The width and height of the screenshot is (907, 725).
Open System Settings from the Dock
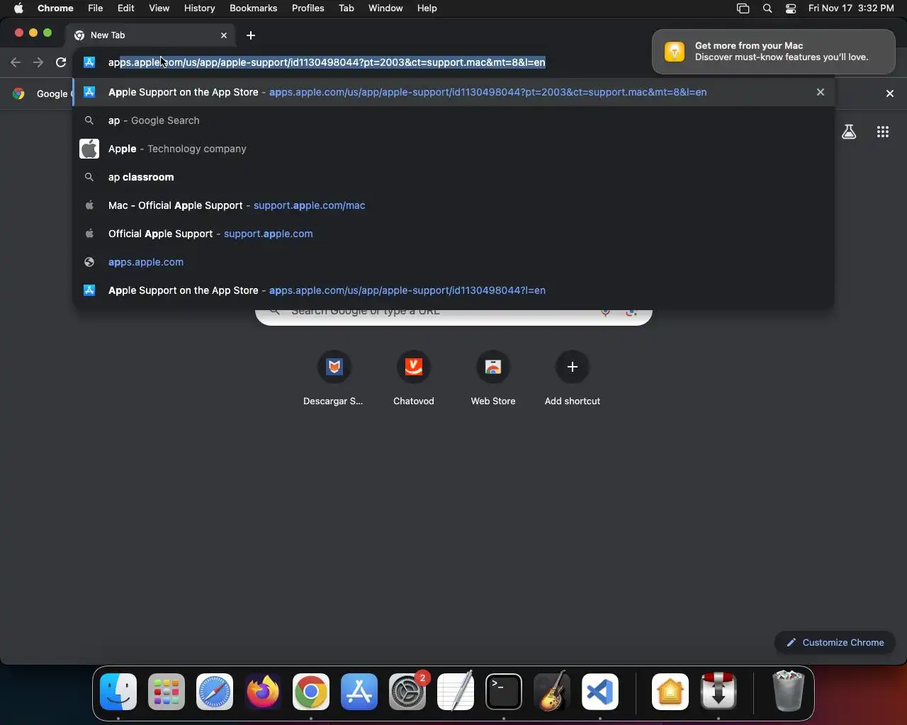[x=407, y=692]
